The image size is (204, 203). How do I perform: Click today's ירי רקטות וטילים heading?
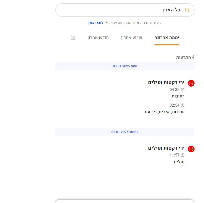coord(166,82)
